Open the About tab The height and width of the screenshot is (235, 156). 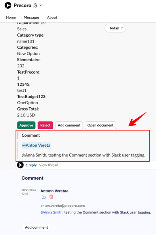52,17
